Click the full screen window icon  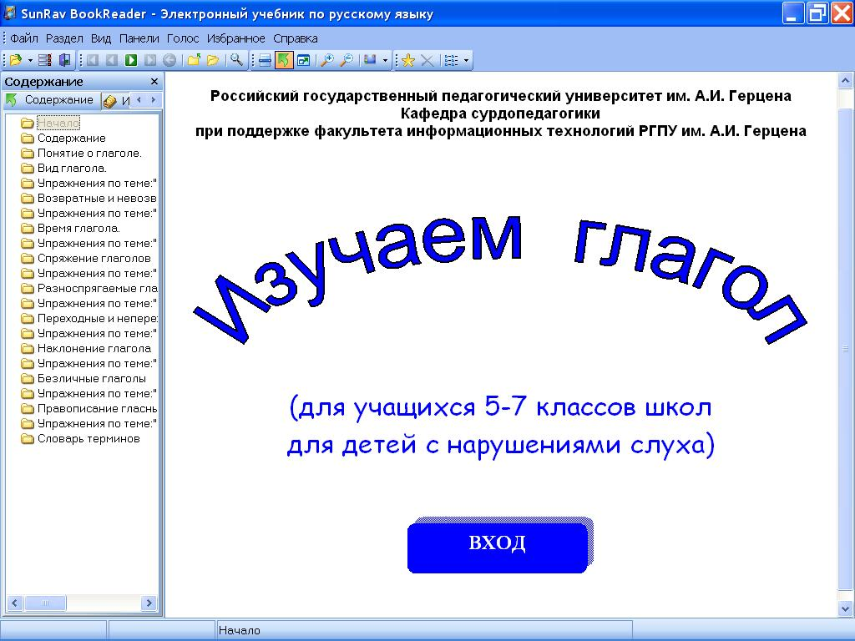click(x=303, y=60)
